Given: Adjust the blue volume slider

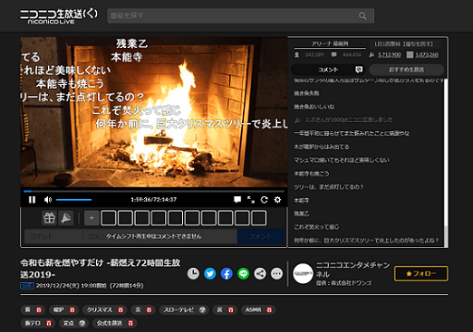Looking at the screenshot, I should click(x=73, y=200).
